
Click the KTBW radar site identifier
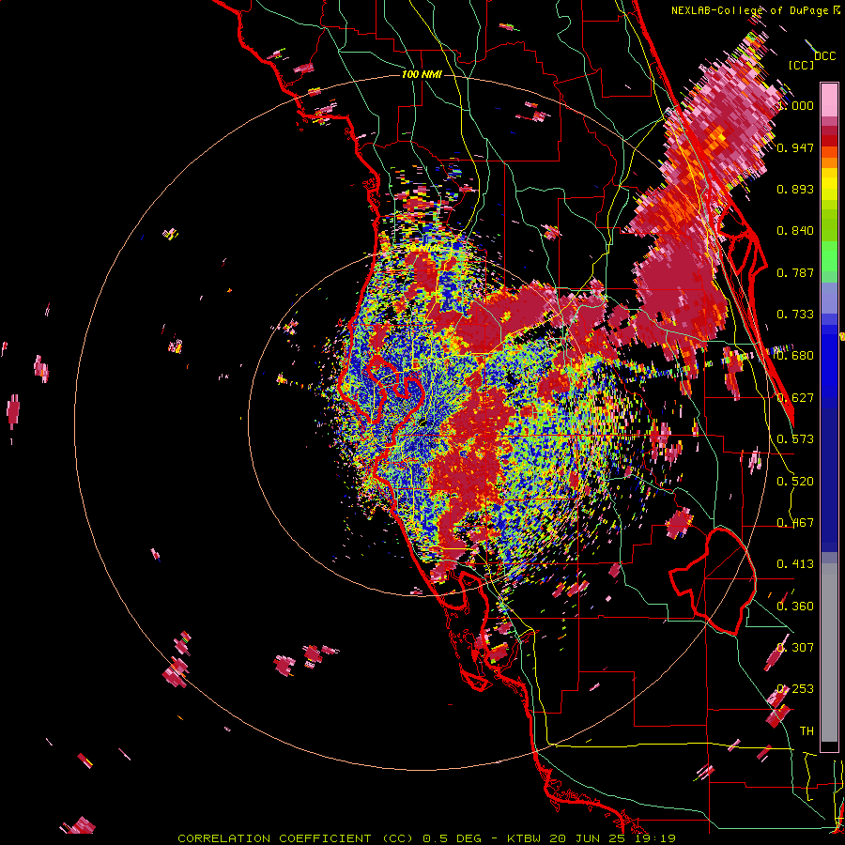click(526, 838)
